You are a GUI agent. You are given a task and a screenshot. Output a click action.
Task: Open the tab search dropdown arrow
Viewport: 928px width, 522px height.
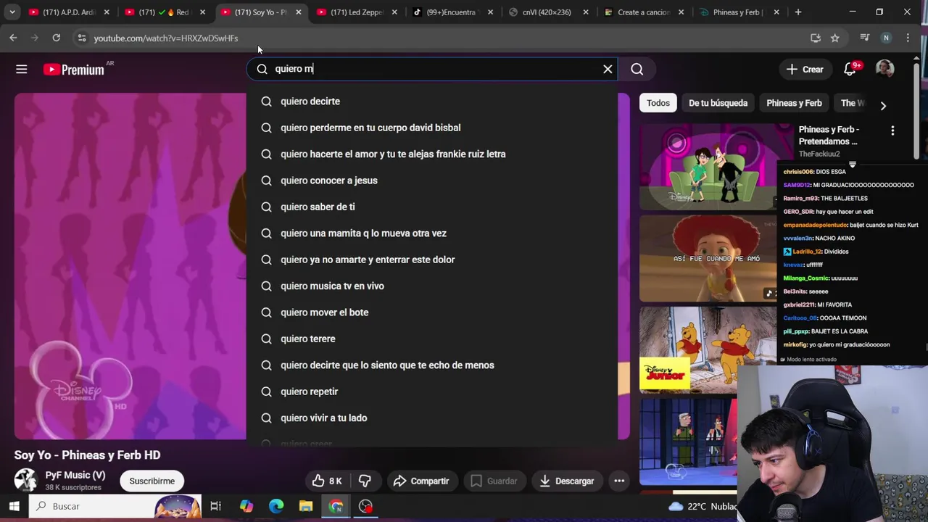(12, 12)
